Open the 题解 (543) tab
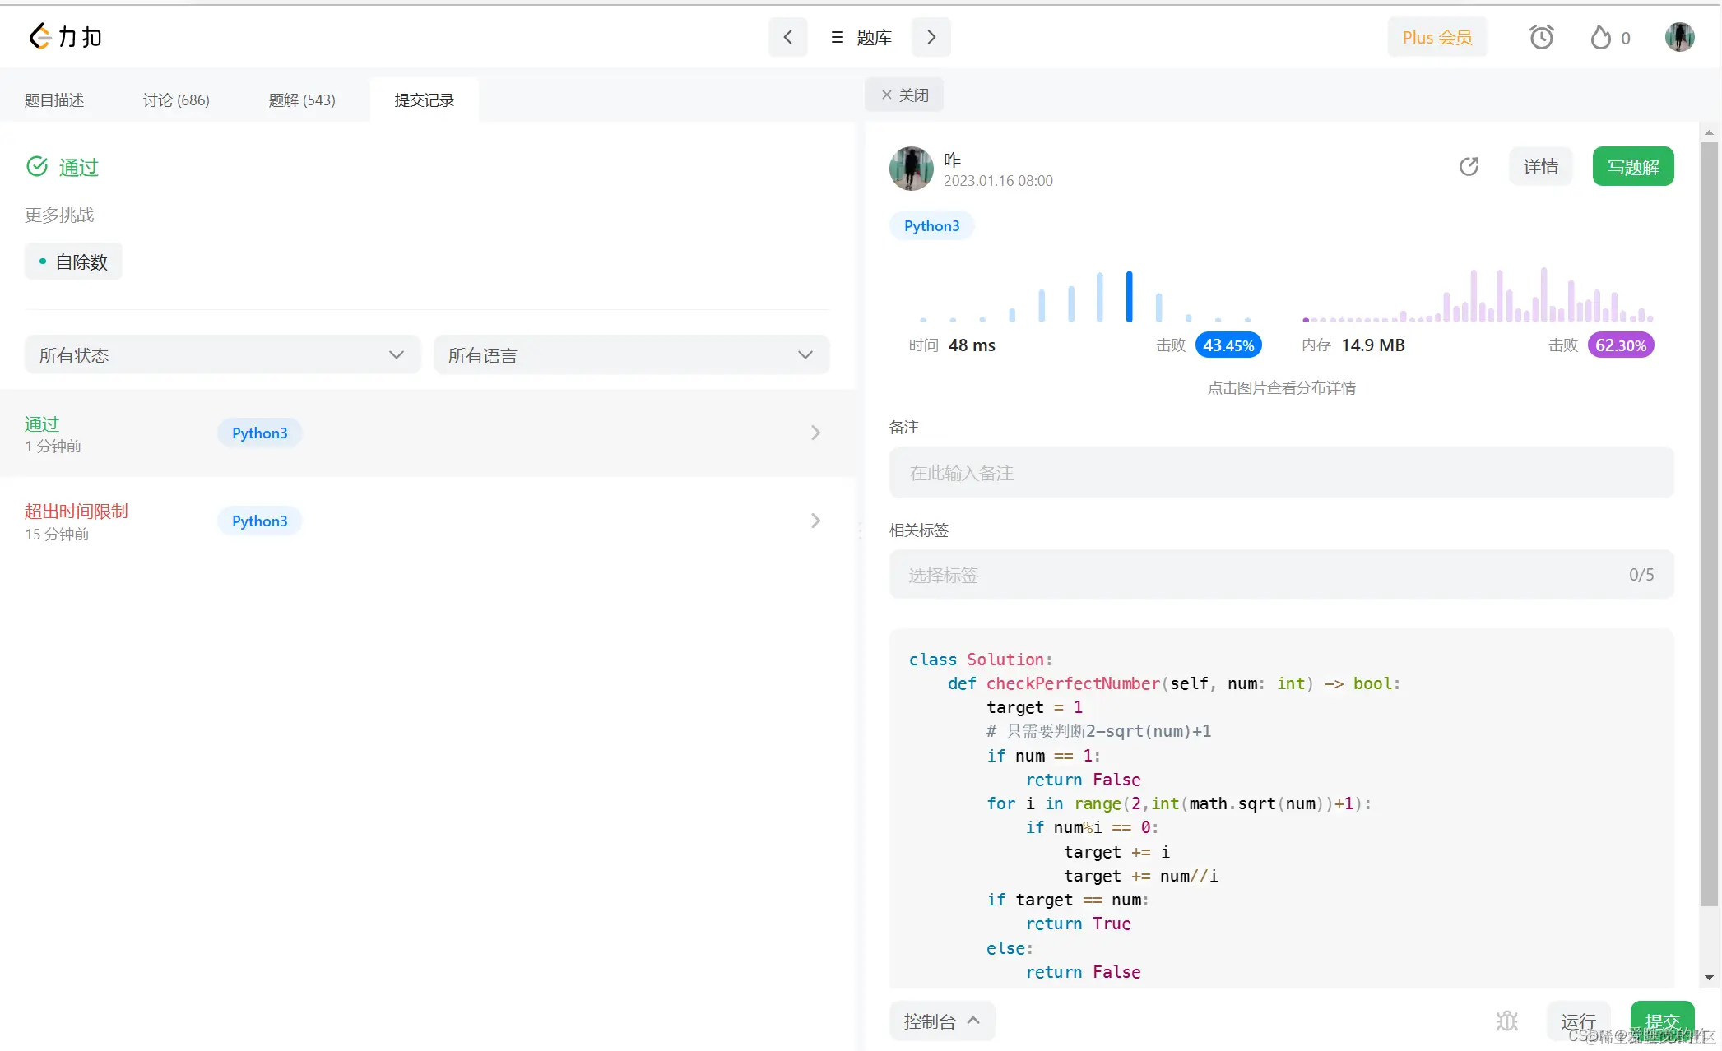The width and height of the screenshot is (1722, 1051). click(x=302, y=100)
